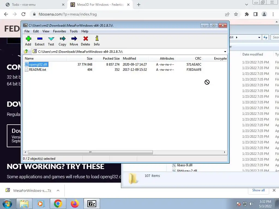Open the Help menu in 7-Zip
The height and width of the screenshot is (209, 279).
pyautogui.click(x=85, y=31)
